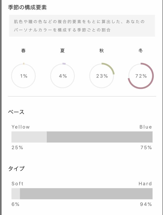
Task: Select the 夏 season label
Action: 63,50
